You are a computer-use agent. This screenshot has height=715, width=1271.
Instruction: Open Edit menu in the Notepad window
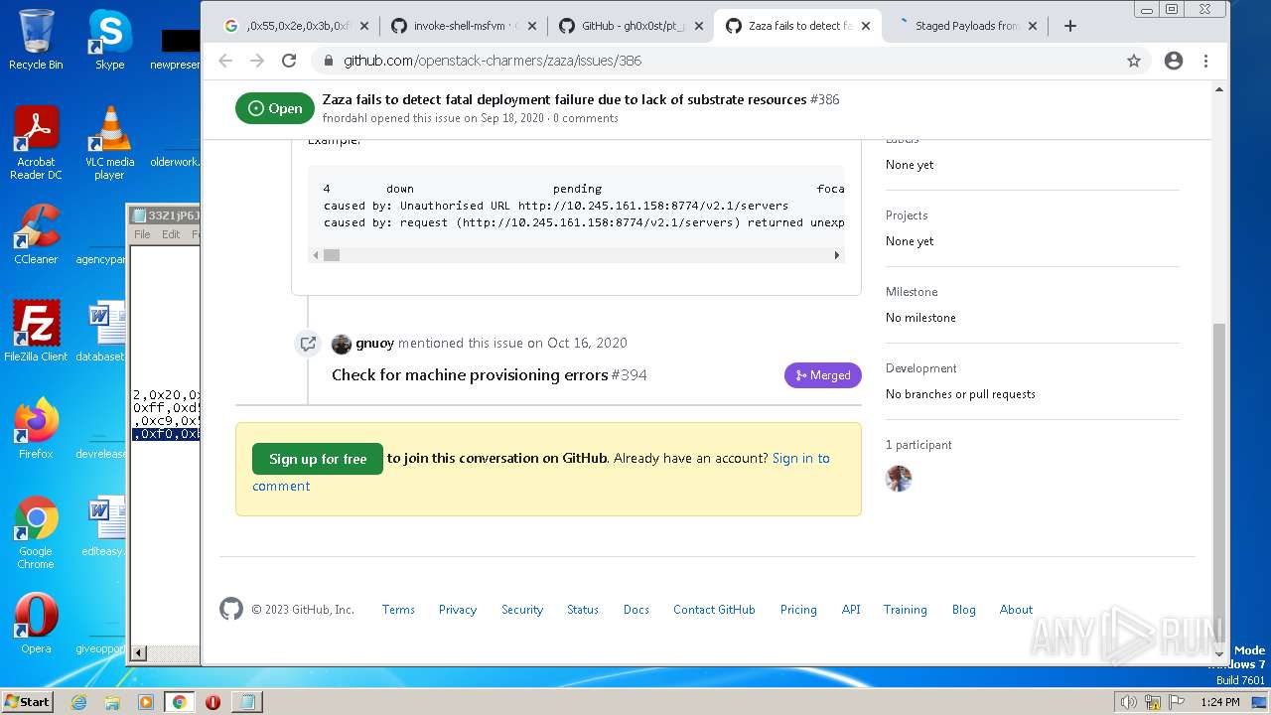click(x=171, y=234)
